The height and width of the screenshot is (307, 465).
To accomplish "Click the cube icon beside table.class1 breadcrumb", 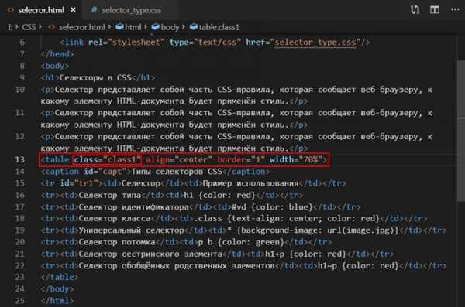I will (x=193, y=27).
